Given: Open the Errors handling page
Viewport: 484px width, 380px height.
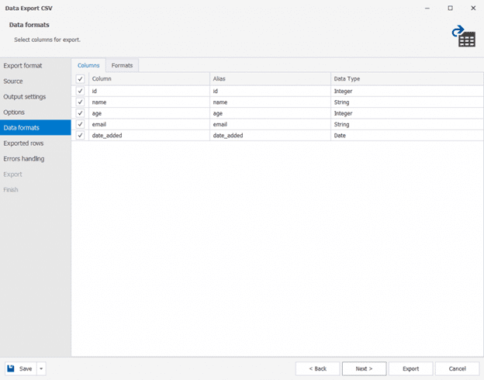Looking at the screenshot, I should tap(24, 159).
